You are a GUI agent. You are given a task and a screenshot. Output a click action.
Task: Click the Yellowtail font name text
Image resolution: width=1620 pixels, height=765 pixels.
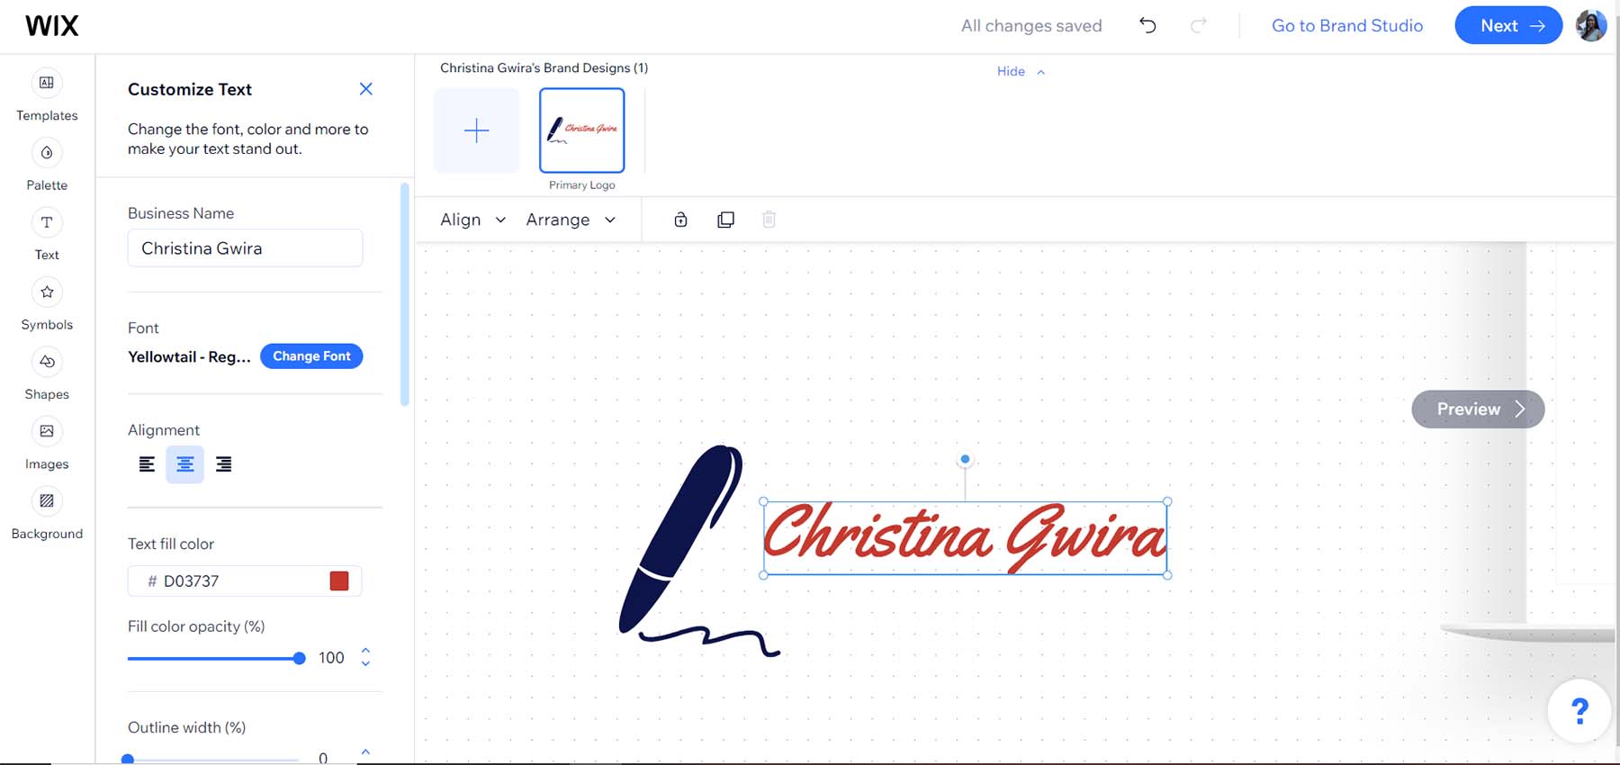click(189, 356)
